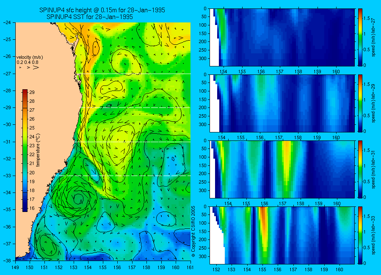The image size is (381, 275).
Task: Open the lat=-27 speed section panel
Action: (x=282, y=37)
